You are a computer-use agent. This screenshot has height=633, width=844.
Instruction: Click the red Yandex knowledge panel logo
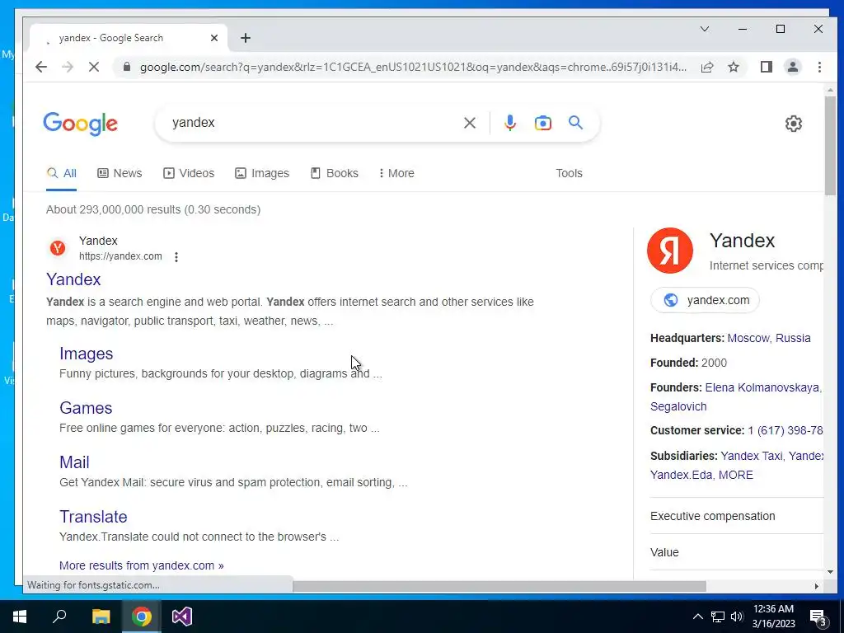pyautogui.click(x=669, y=251)
